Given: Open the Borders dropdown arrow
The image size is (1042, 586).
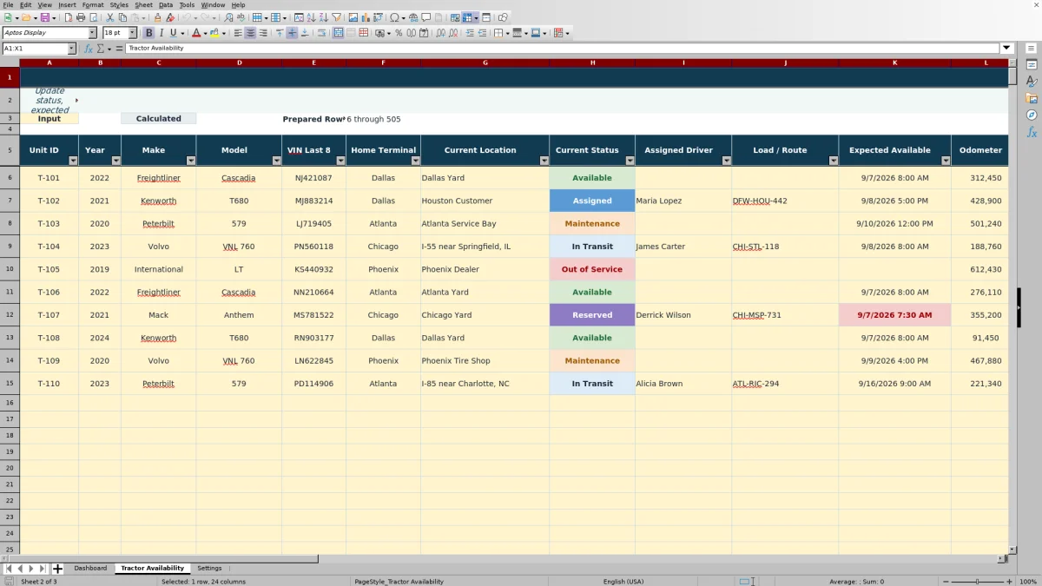Looking at the screenshot, I should pyautogui.click(x=507, y=33).
